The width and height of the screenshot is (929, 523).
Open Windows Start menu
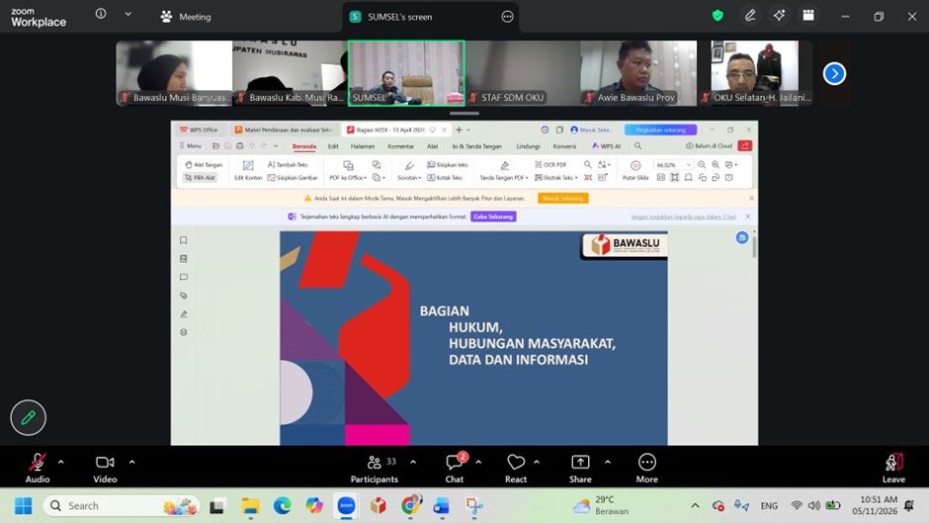click(23, 506)
